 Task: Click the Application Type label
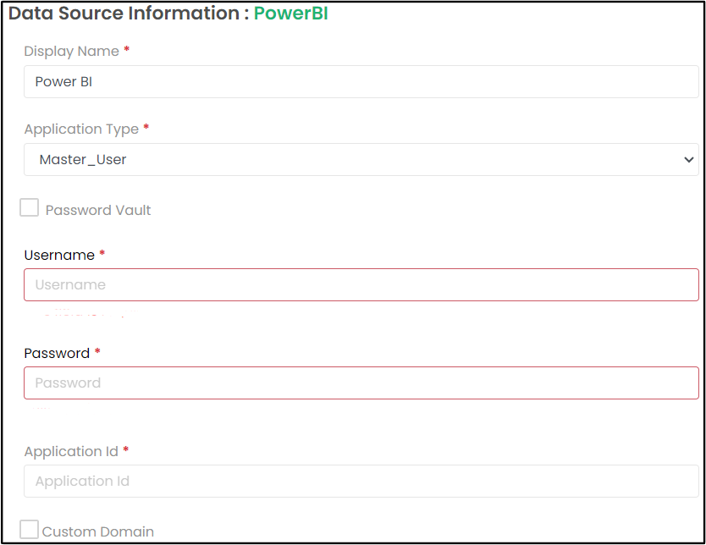81,129
